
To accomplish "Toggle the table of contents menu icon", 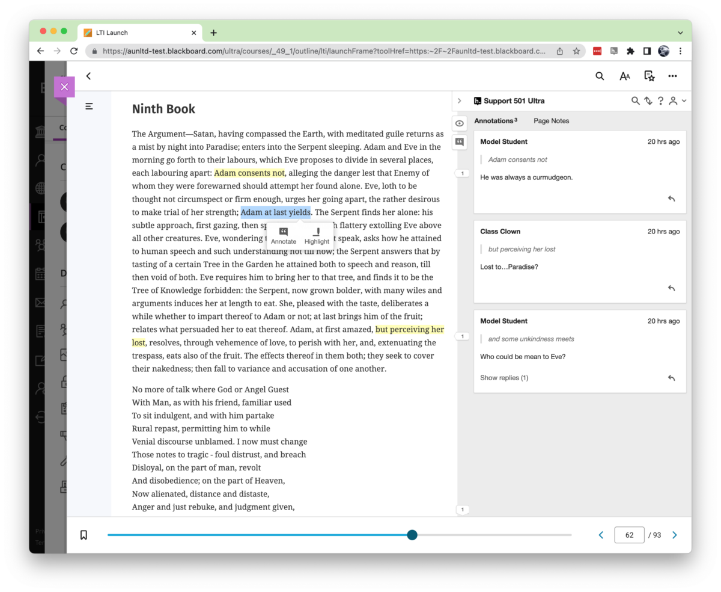I will point(89,106).
